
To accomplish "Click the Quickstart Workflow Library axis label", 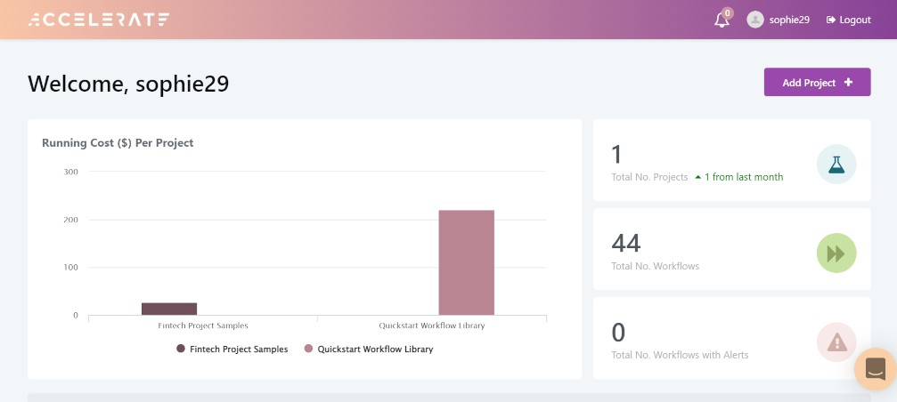I will 432,326.
